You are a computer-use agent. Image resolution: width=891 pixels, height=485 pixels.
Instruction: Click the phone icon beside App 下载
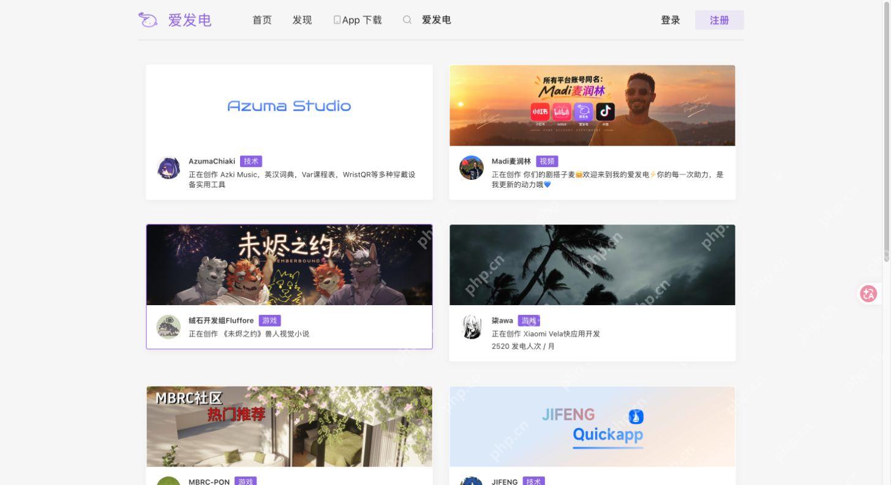[337, 20]
